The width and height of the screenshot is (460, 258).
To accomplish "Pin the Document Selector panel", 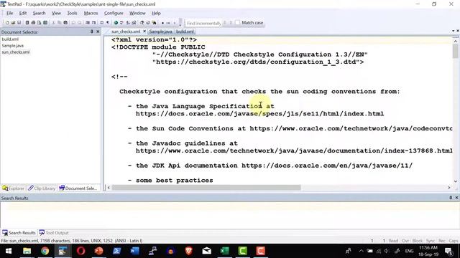I will coord(92,32).
